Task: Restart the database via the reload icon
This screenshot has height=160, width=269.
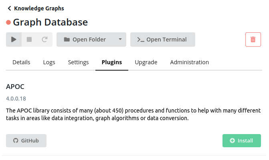Action: pyautogui.click(x=44, y=40)
